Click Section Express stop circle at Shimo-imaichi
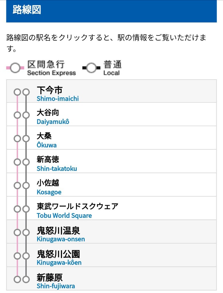 coord(17,92)
